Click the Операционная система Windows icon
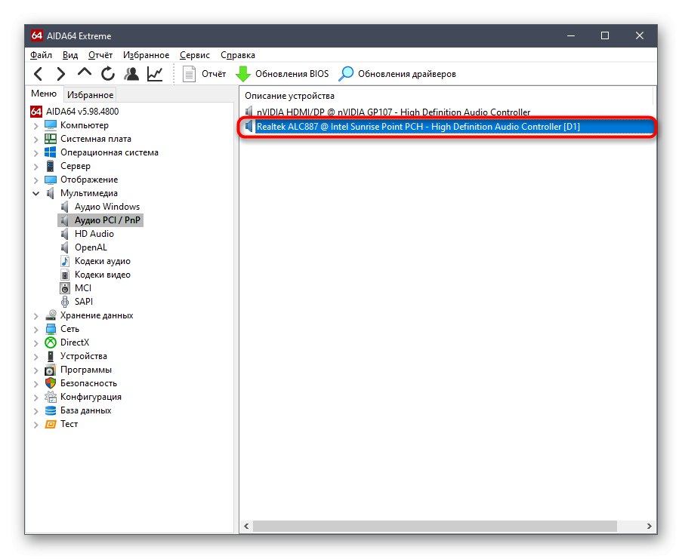 coord(51,152)
